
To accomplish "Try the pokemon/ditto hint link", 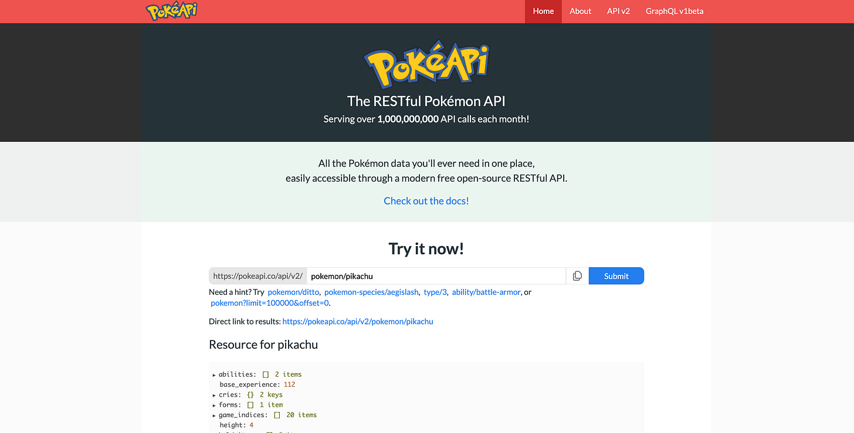I will 293,292.
